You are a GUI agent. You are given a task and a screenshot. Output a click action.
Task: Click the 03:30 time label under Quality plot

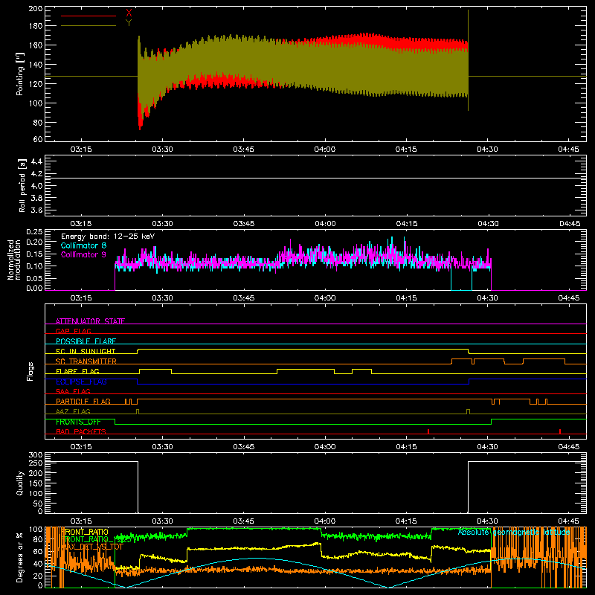[162, 521]
